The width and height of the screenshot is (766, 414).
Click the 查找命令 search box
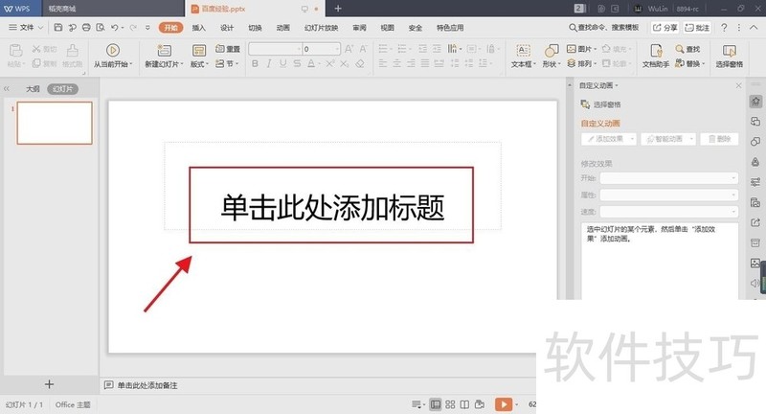pyautogui.click(x=604, y=28)
